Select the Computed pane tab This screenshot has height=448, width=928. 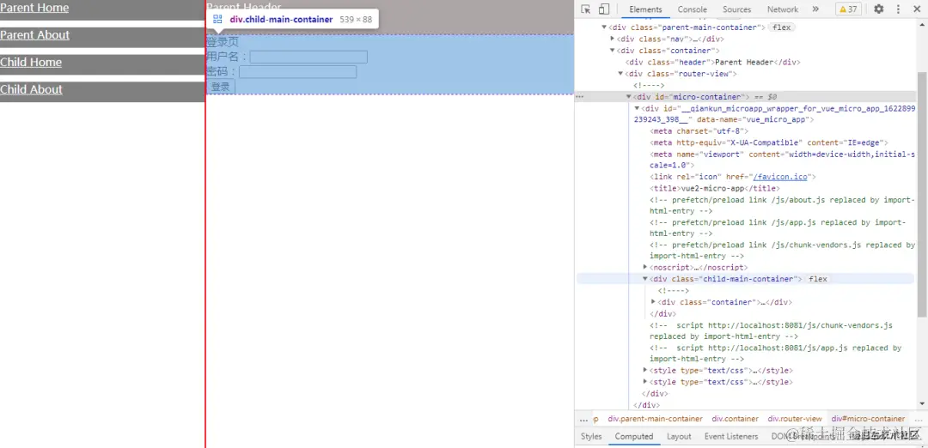634,436
